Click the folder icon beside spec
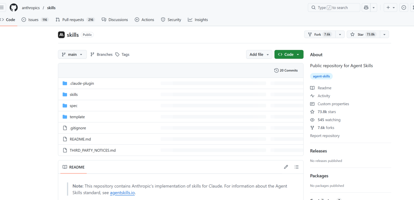 pos(65,106)
